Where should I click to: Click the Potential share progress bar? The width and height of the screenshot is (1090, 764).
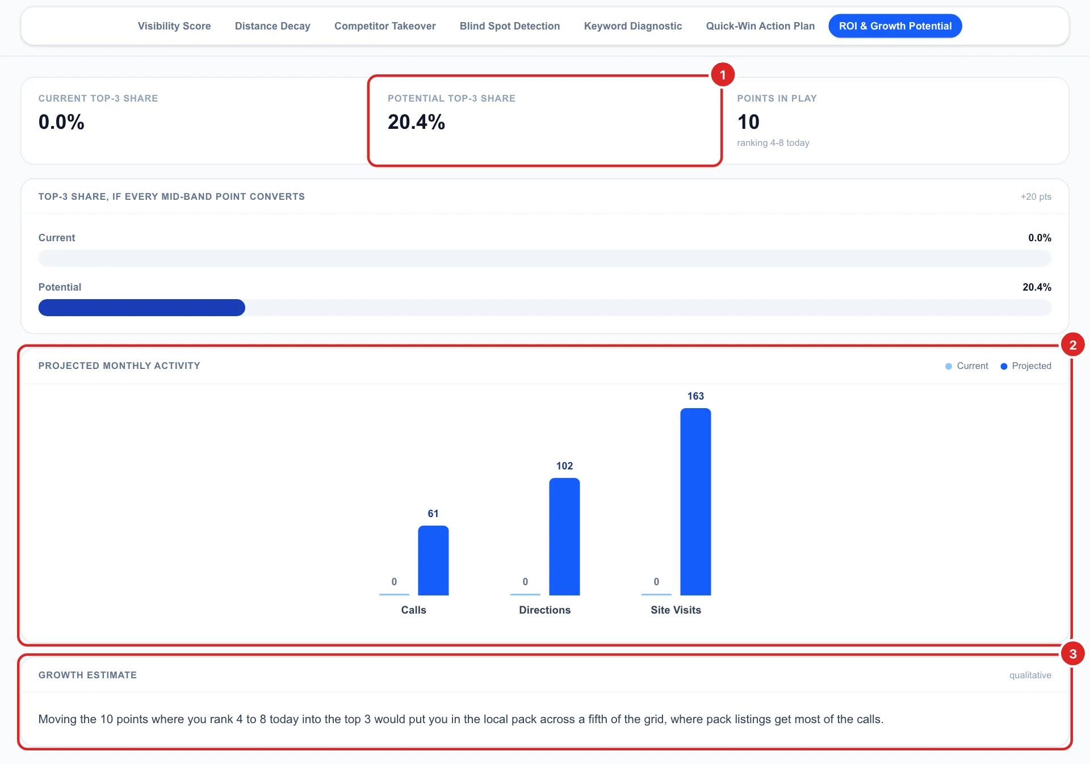pyautogui.click(x=544, y=308)
